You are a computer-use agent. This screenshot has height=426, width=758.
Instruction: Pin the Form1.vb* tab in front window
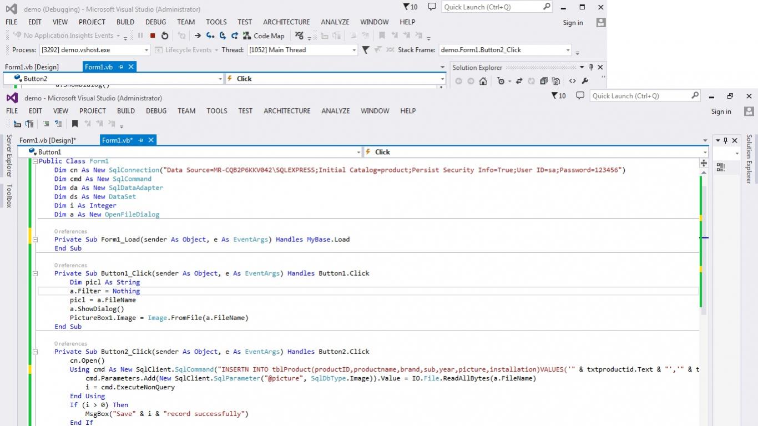click(141, 140)
